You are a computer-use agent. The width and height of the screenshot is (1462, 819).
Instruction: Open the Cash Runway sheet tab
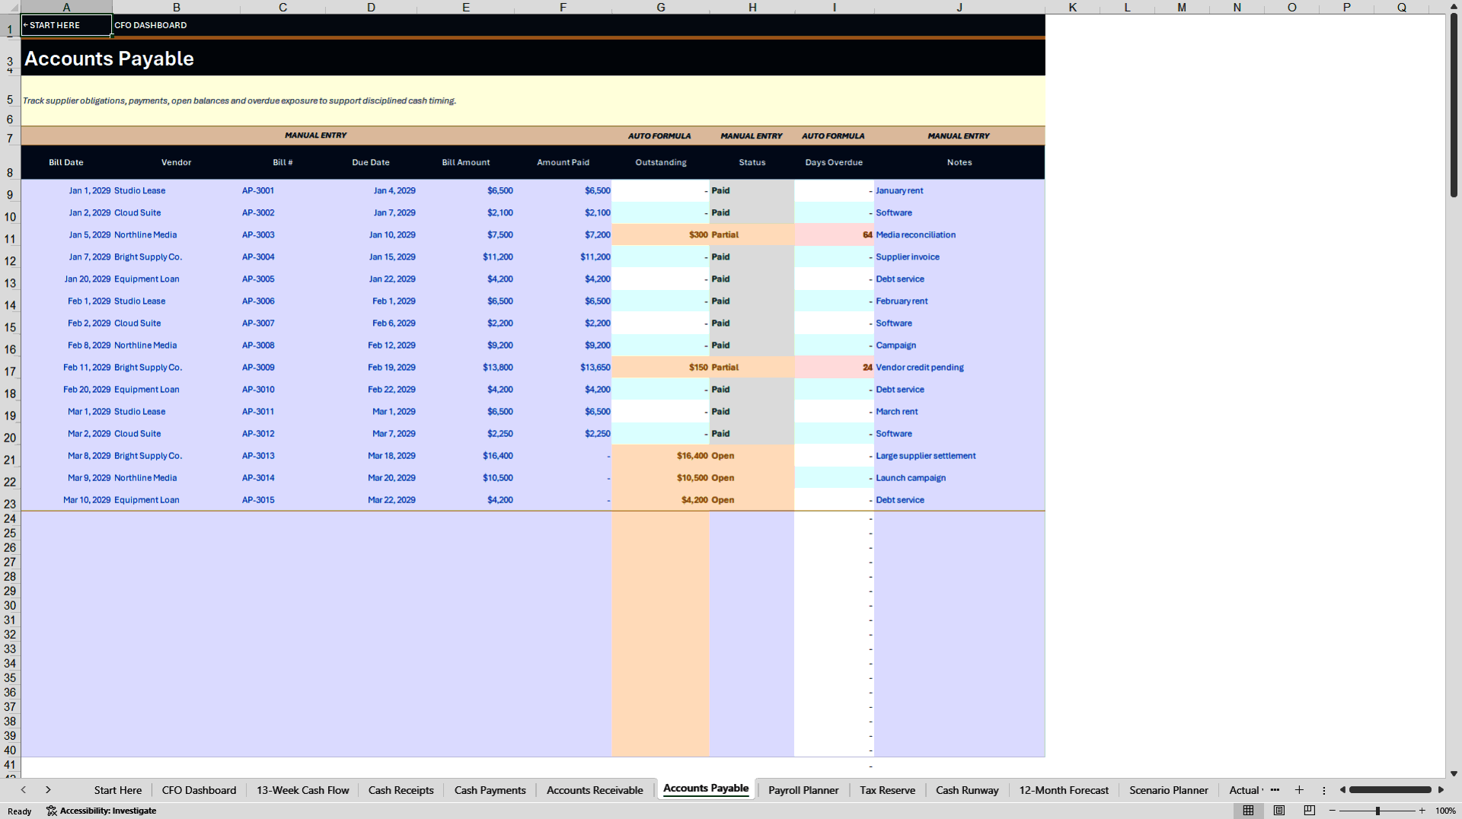click(x=967, y=790)
